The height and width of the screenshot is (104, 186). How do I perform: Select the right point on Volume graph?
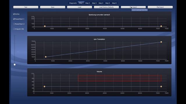pyautogui.click(x=161, y=87)
